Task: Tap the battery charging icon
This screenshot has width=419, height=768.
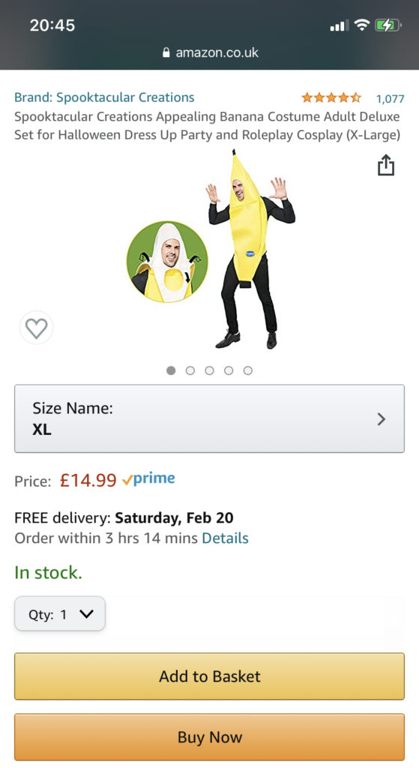Action: (388, 25)
